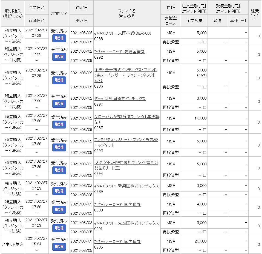Open 楽天・全米株式インデックス・ファンド link

(x=125, y=75)
